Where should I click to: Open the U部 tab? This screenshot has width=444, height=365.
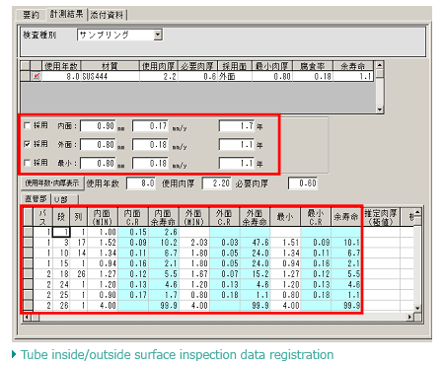click(x=65, y=199)
